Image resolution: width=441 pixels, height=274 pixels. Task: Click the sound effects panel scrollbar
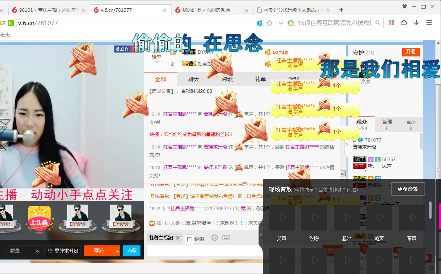[x=430, y=210]
